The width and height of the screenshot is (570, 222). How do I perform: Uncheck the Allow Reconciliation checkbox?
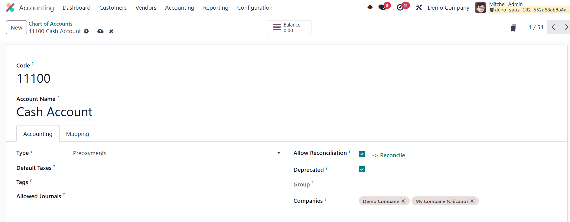coord(362,154)
